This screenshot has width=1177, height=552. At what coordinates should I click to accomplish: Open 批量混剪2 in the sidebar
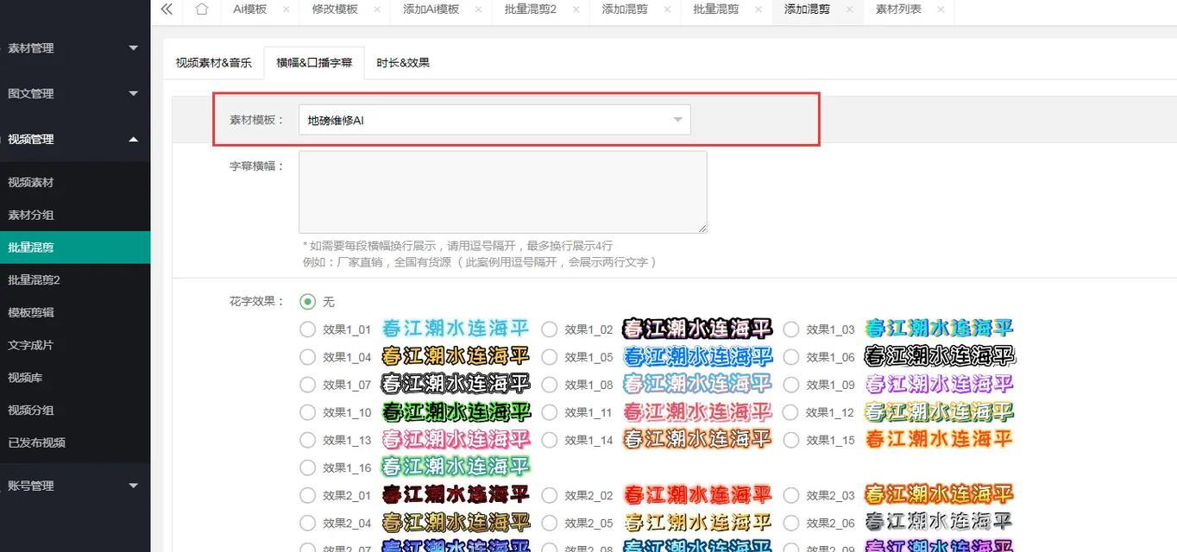click(75, 279)
